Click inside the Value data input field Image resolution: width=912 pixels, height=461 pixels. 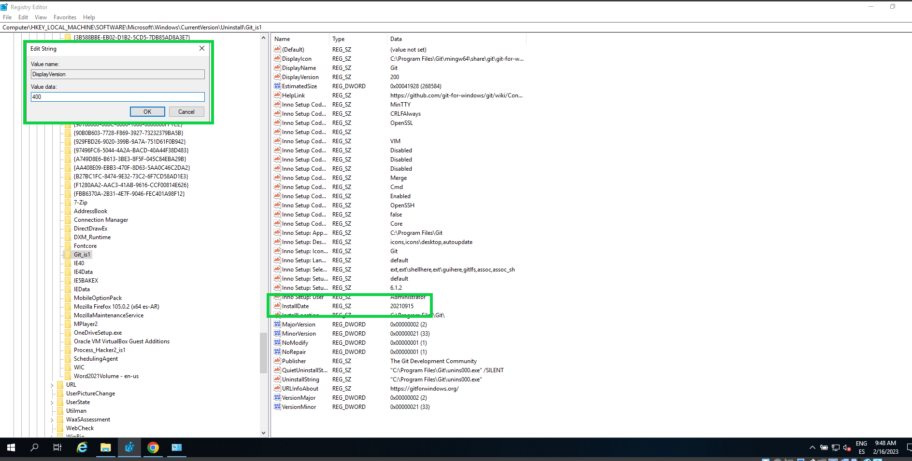117,96
